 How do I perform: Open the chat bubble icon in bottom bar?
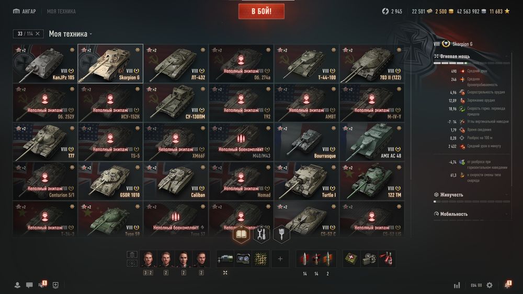click(x=29, y=285)
